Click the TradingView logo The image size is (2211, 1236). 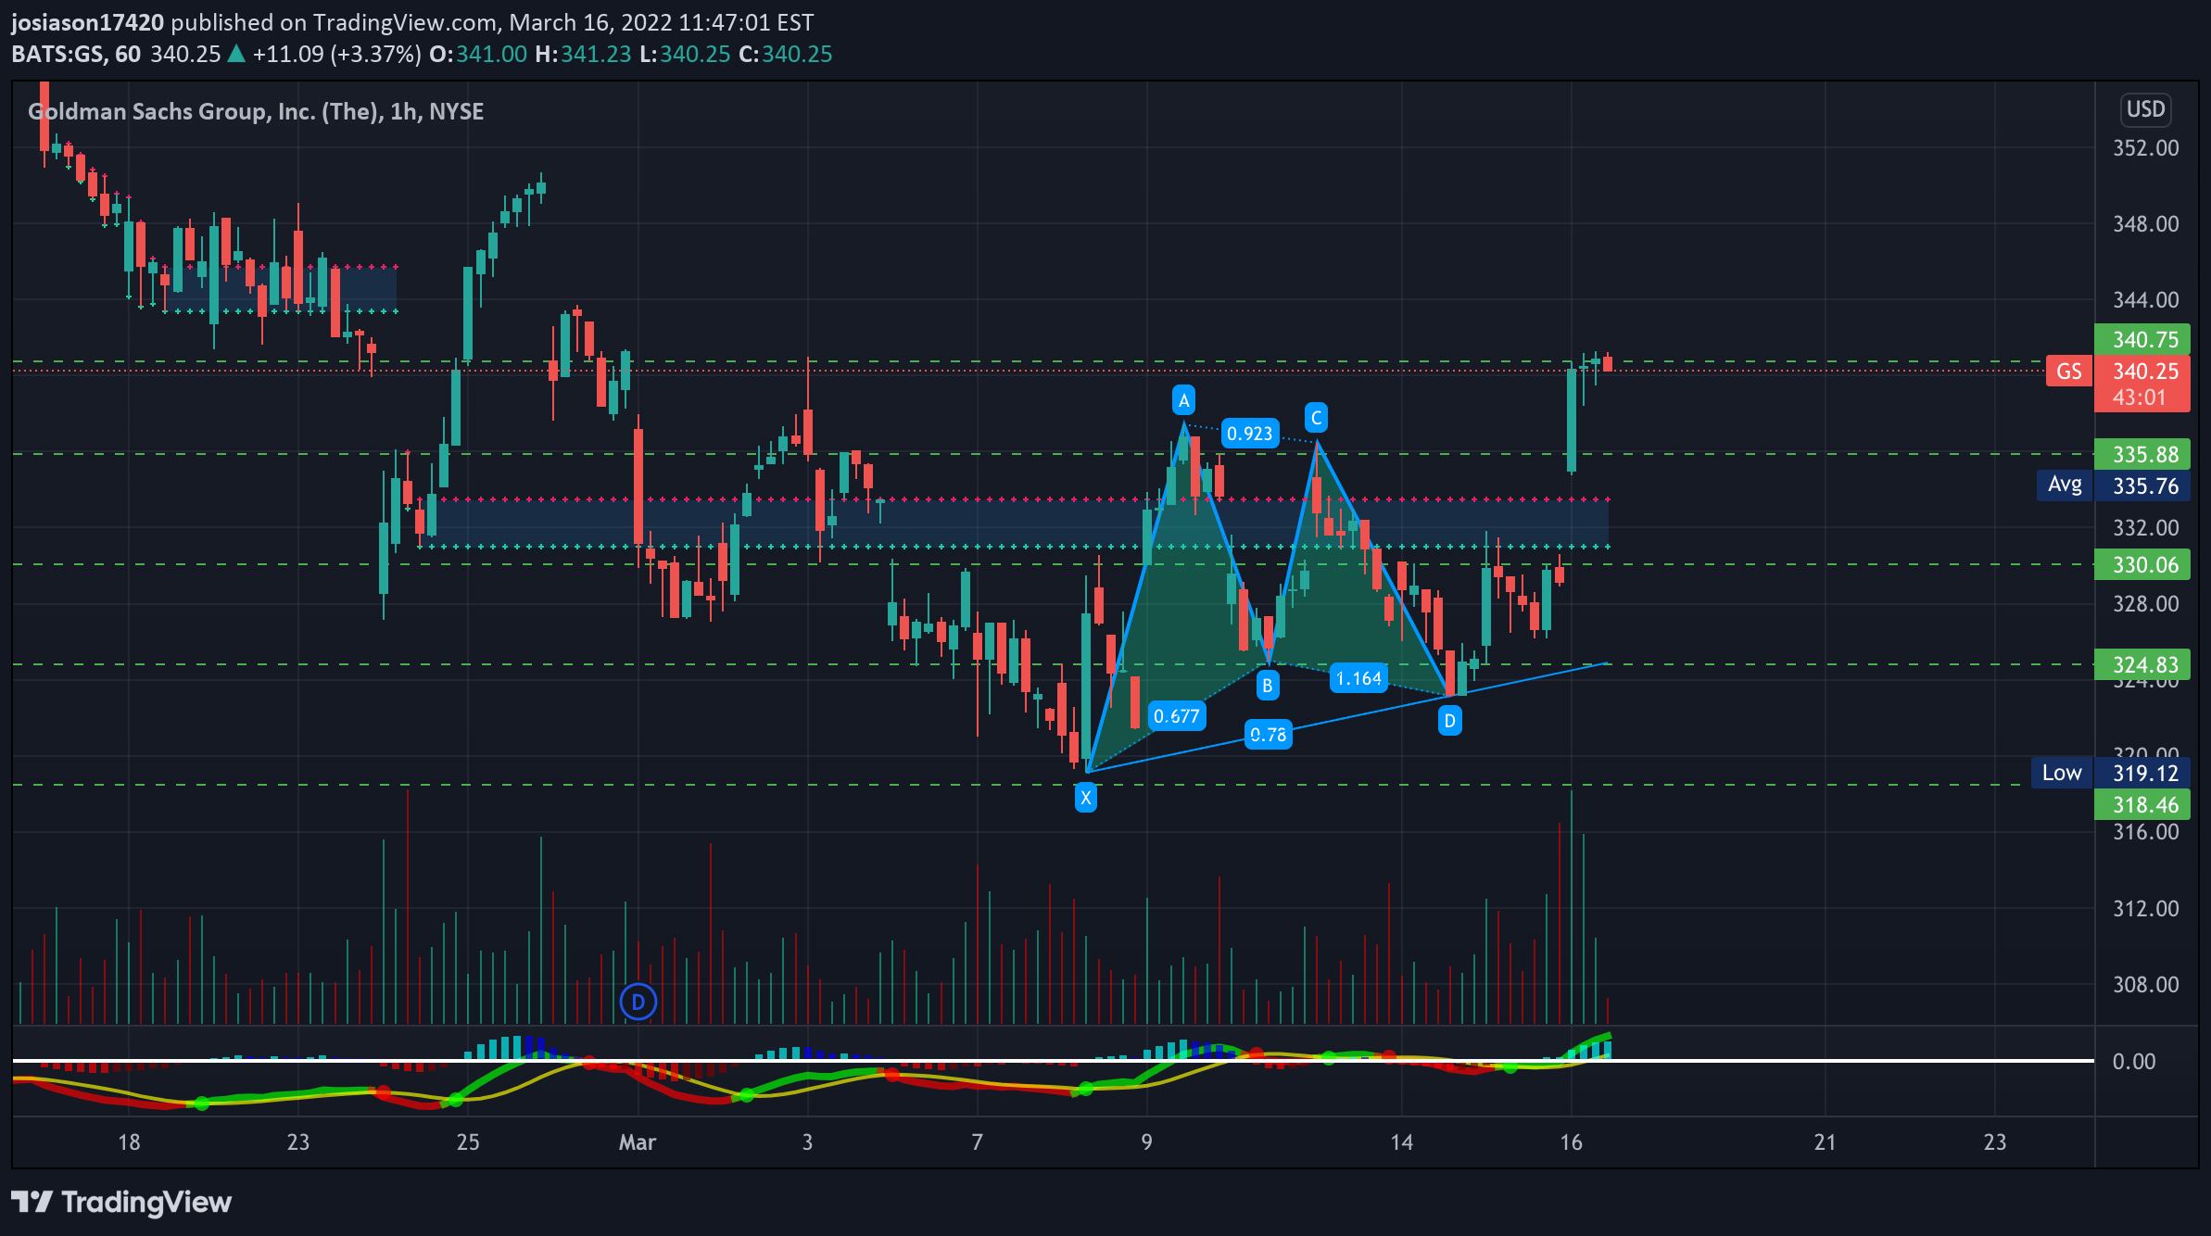(121, 1202)
